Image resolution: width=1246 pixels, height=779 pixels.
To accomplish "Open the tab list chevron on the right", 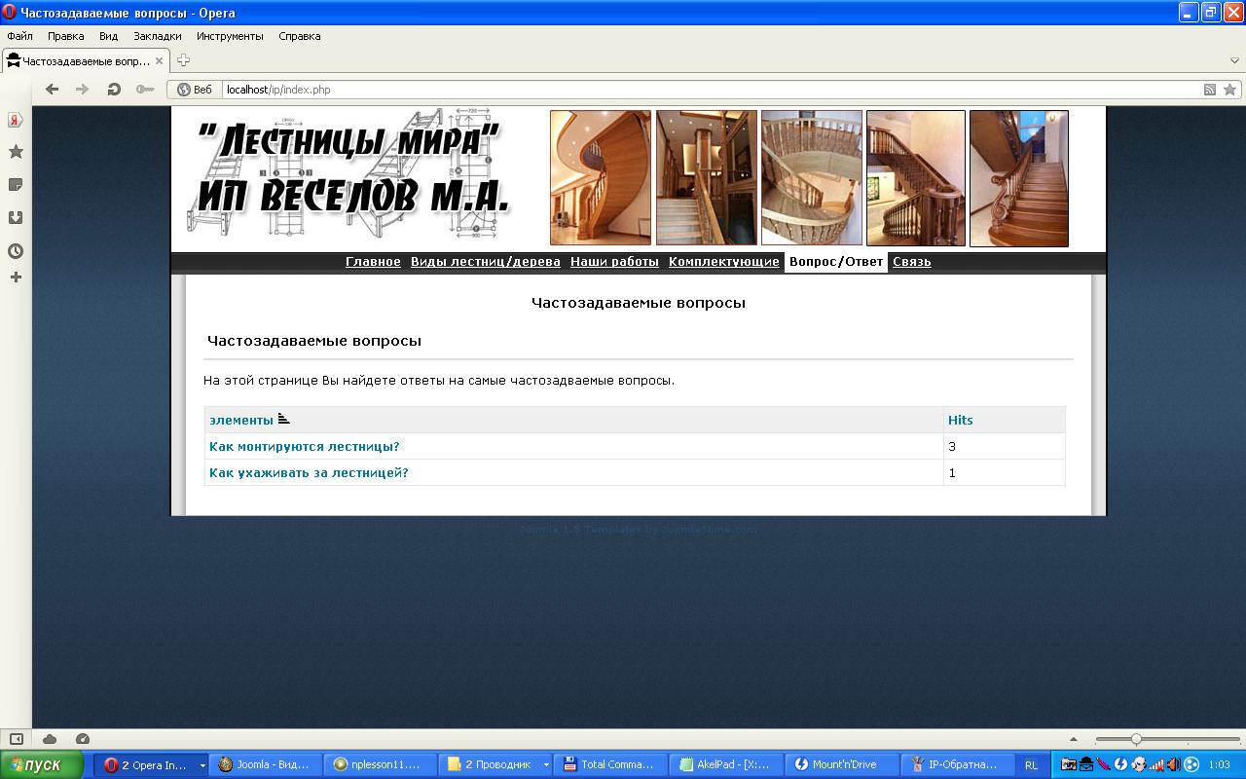I will pyautogui.click(x=1233, y=59).
